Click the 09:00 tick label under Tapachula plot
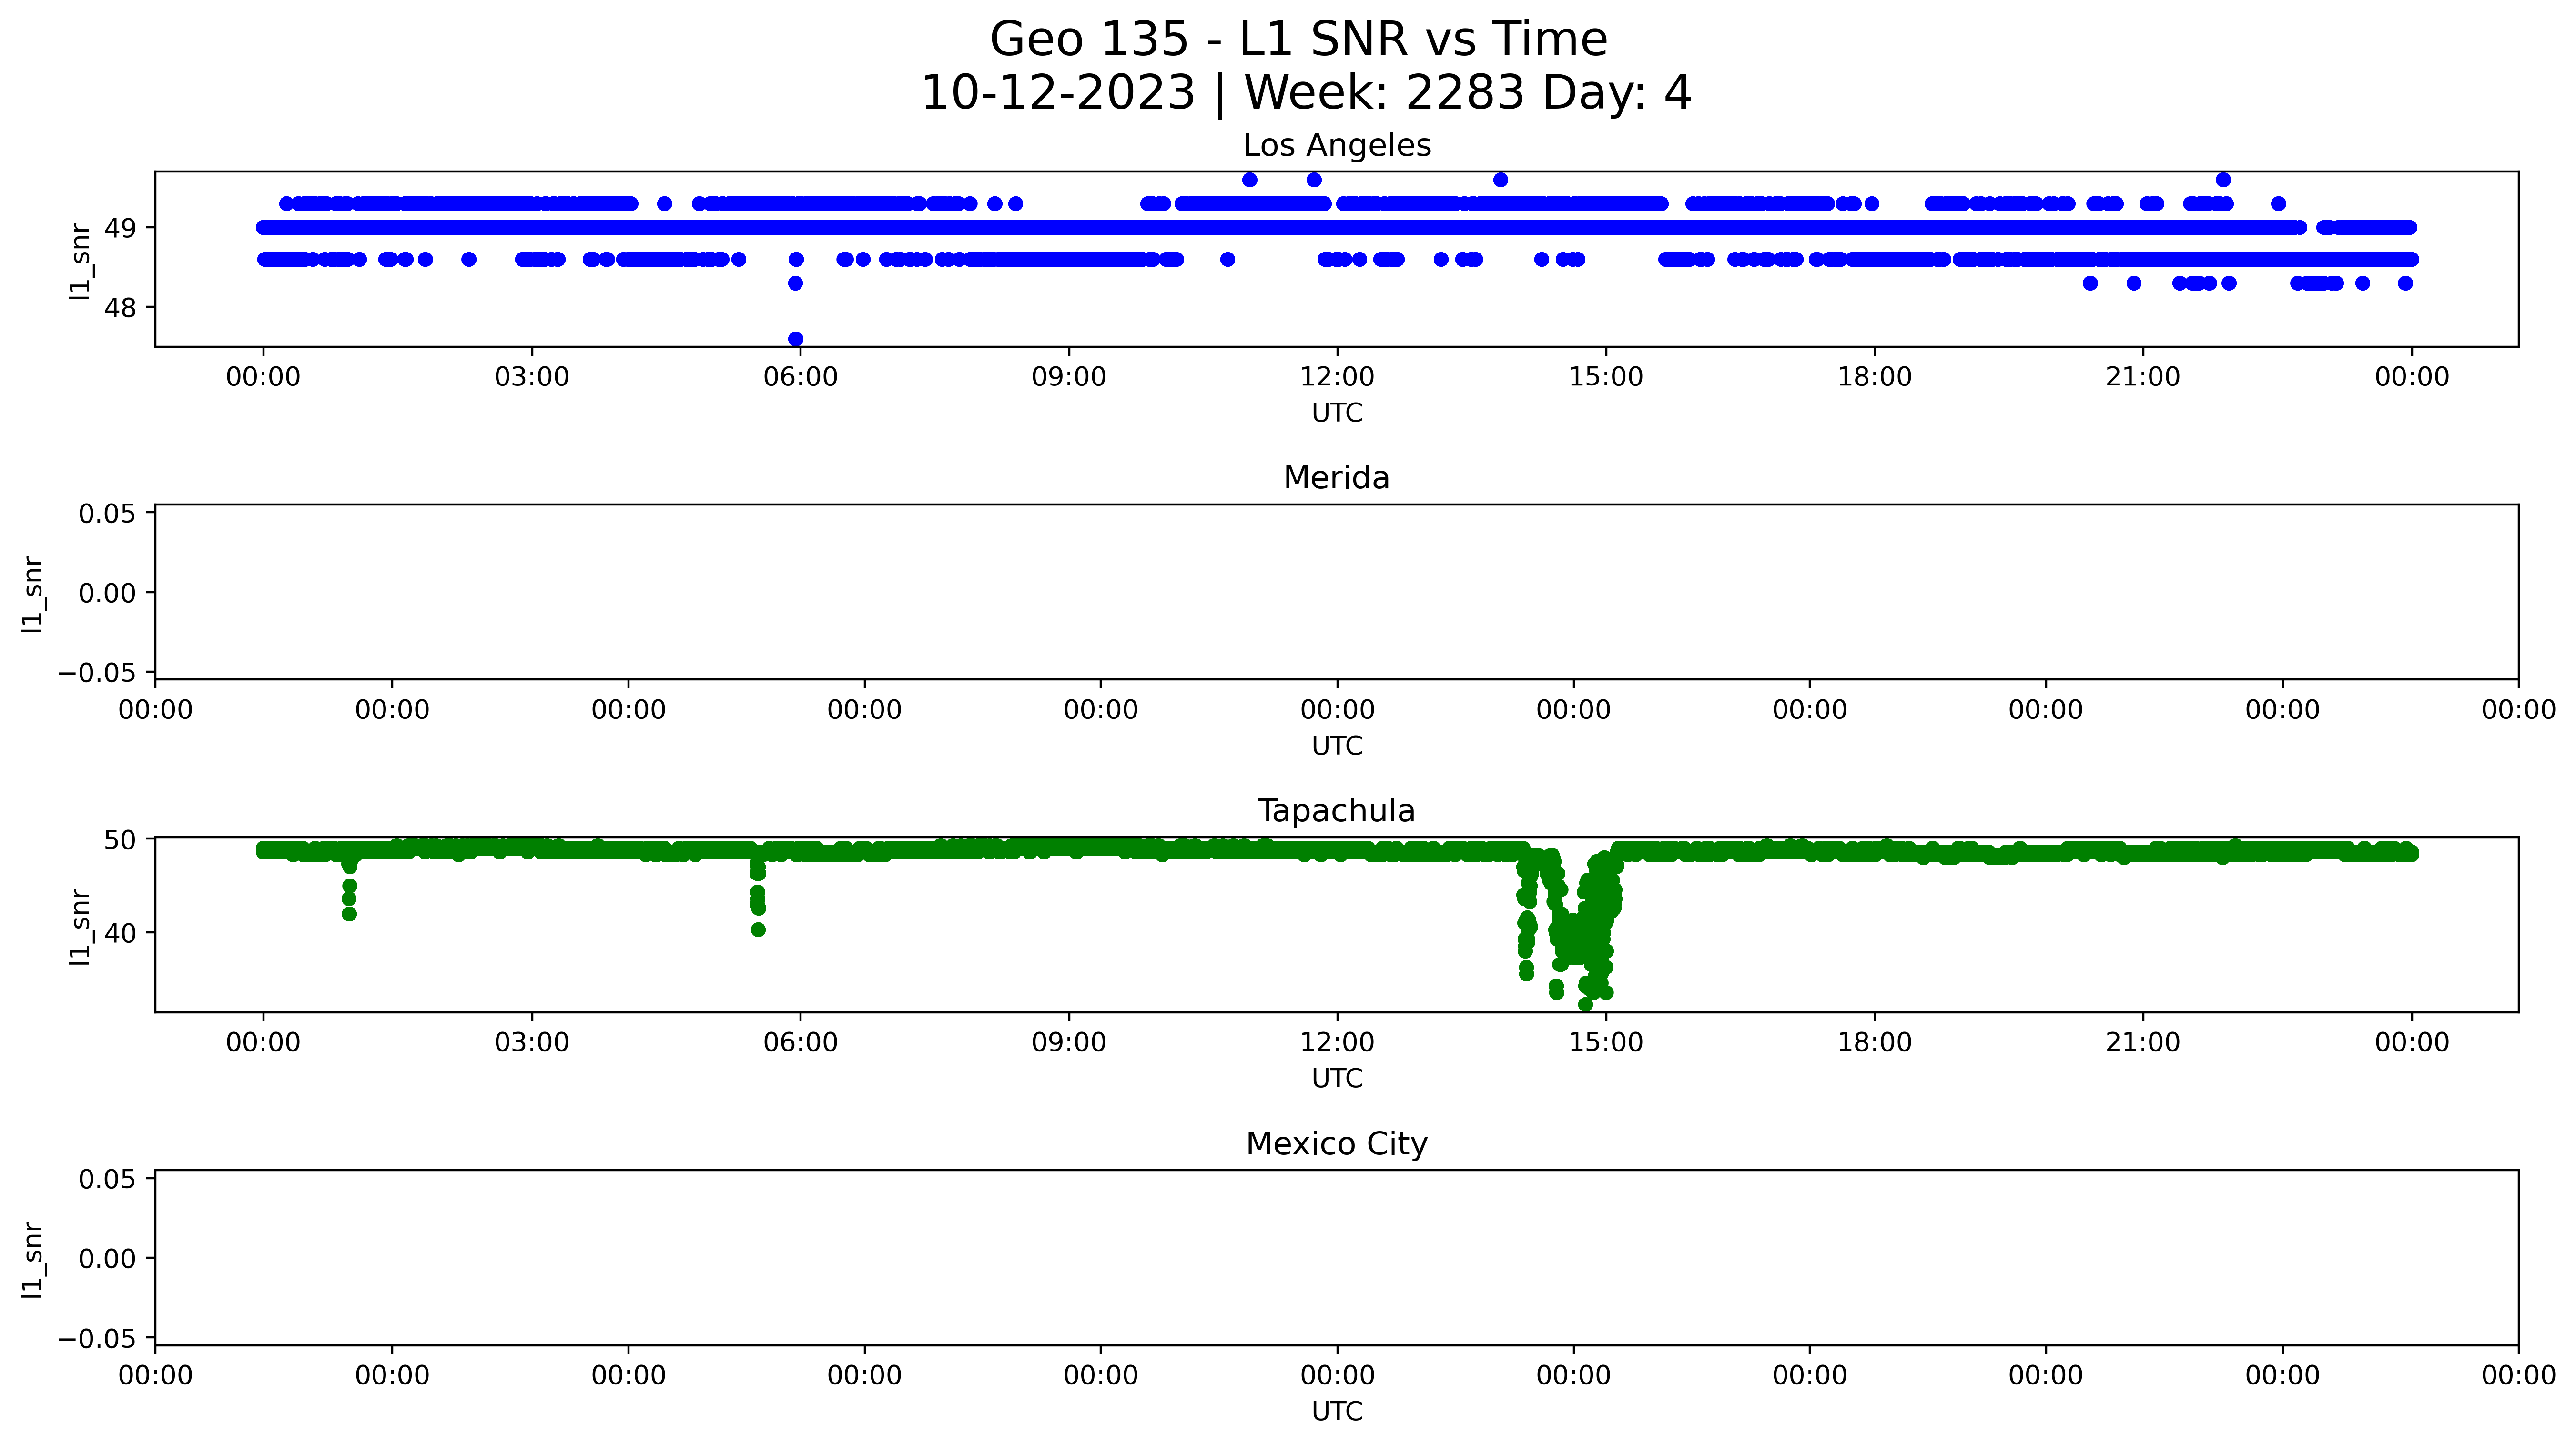Image resolution: width=2576 pixels, height=1445 pixels. [x=1069, y=1043]
